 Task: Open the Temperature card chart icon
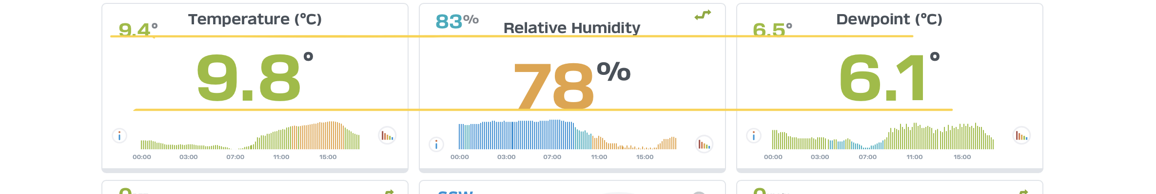[387, 136]
